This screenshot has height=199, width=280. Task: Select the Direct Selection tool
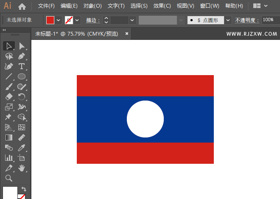(x=22, y=46)
